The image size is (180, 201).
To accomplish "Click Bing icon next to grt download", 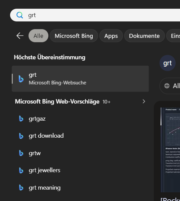I will [x=21, y=136].
